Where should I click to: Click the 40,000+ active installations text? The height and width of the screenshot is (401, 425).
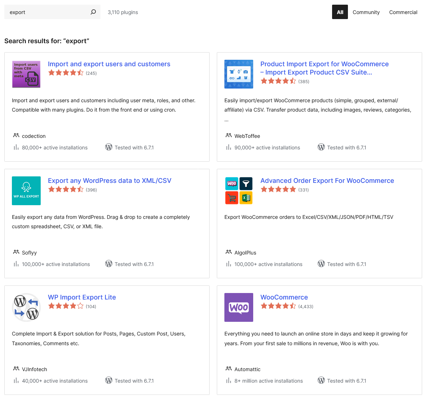pyautogui.click(x=55, y=381)
